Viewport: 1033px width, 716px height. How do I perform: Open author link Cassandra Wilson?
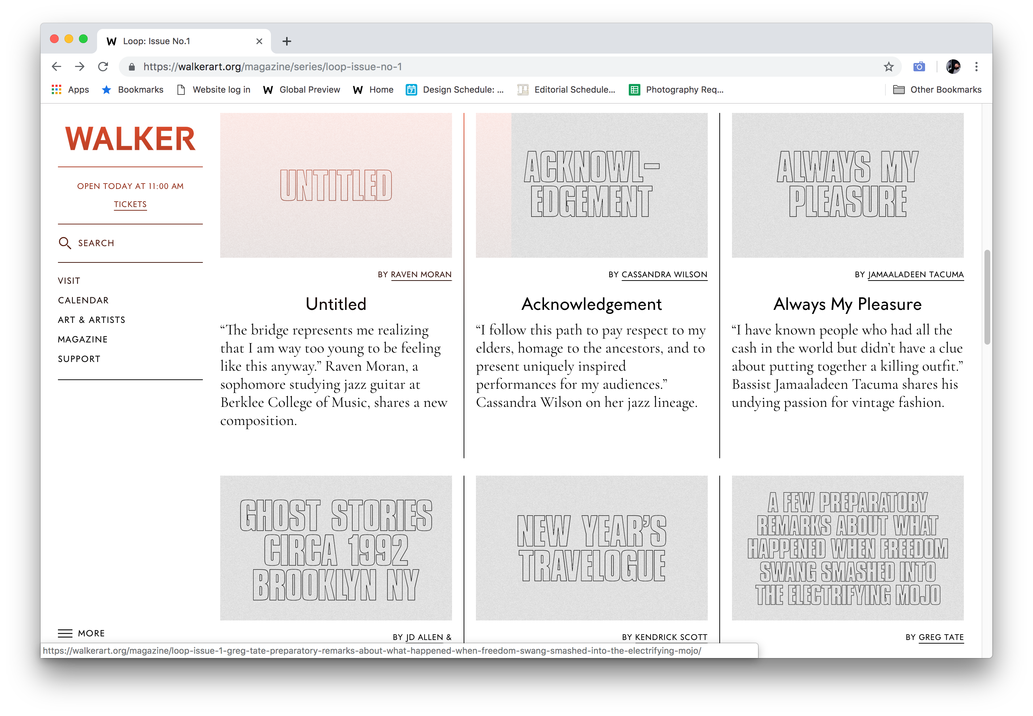[664, 274]
